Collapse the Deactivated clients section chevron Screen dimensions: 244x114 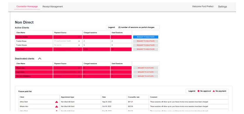coord(40,59)
